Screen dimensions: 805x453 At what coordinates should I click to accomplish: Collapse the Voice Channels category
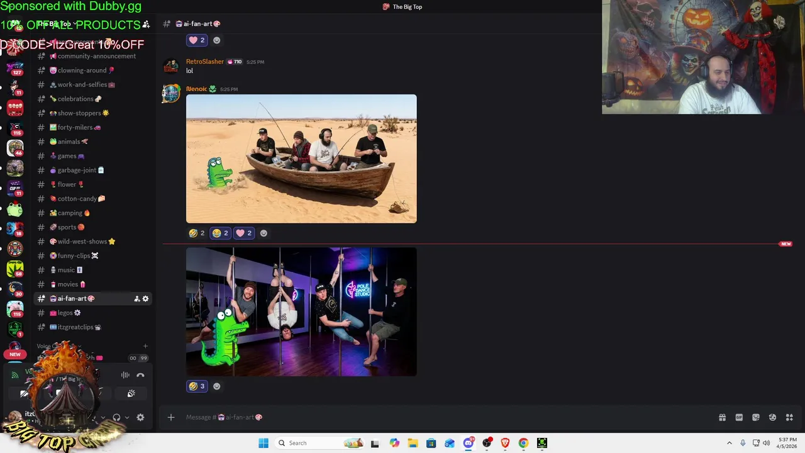58,346
